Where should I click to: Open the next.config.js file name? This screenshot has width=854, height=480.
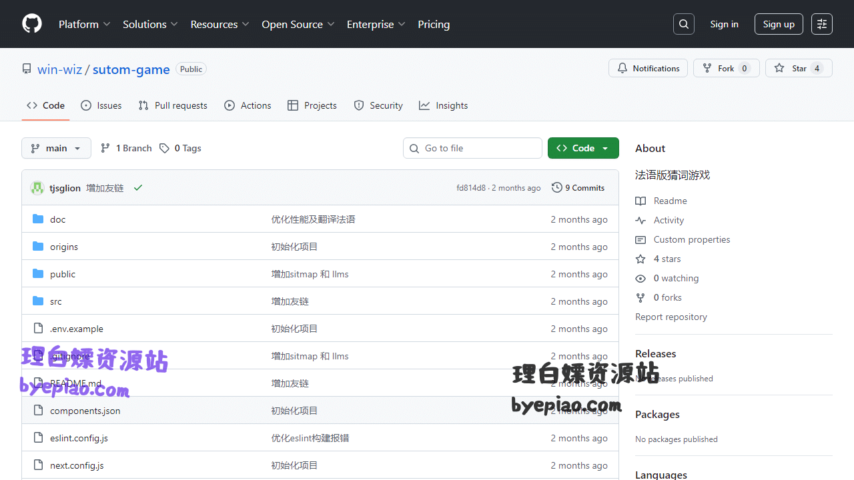77,465
